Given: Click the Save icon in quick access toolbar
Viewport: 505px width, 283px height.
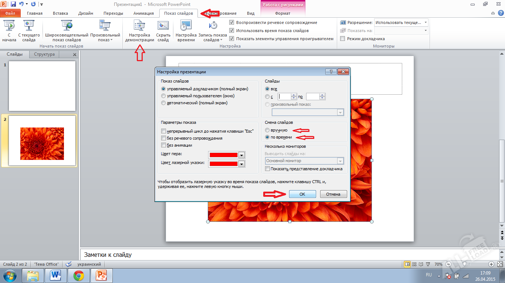Looking at the screenshot, I should [13, 4].
